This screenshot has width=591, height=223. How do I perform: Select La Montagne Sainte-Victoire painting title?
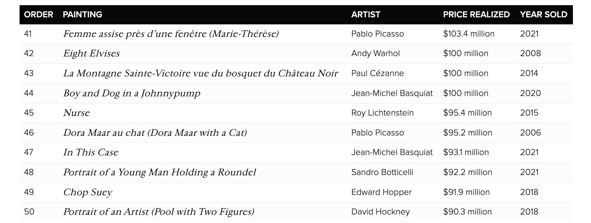click(x=200, y=73)
